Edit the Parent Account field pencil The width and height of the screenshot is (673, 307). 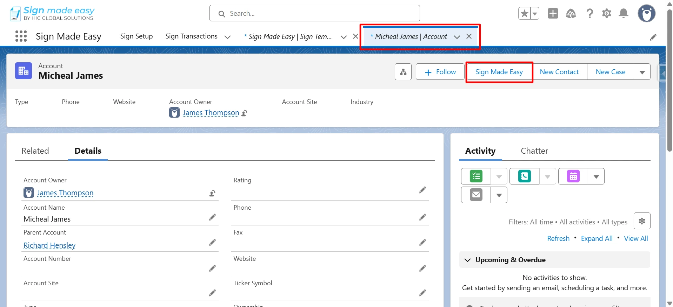click(212, 242)
